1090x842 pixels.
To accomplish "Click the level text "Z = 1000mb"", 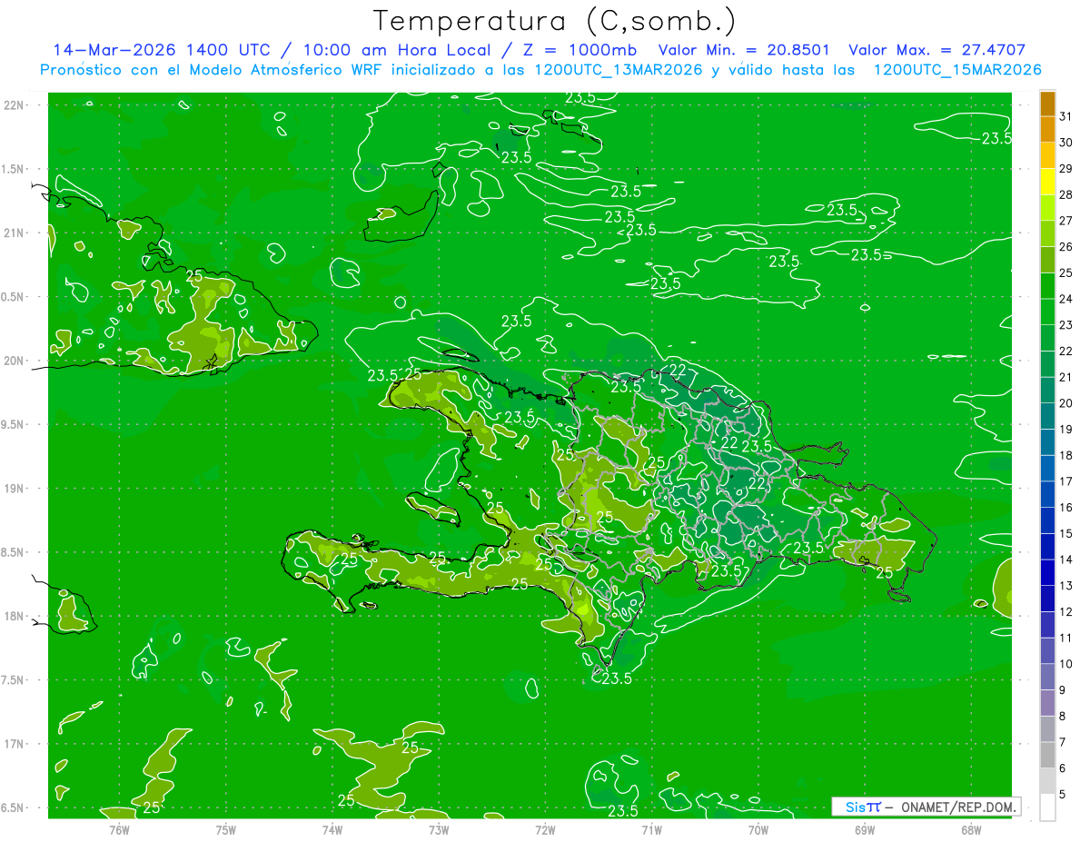I will click(580, 49).
